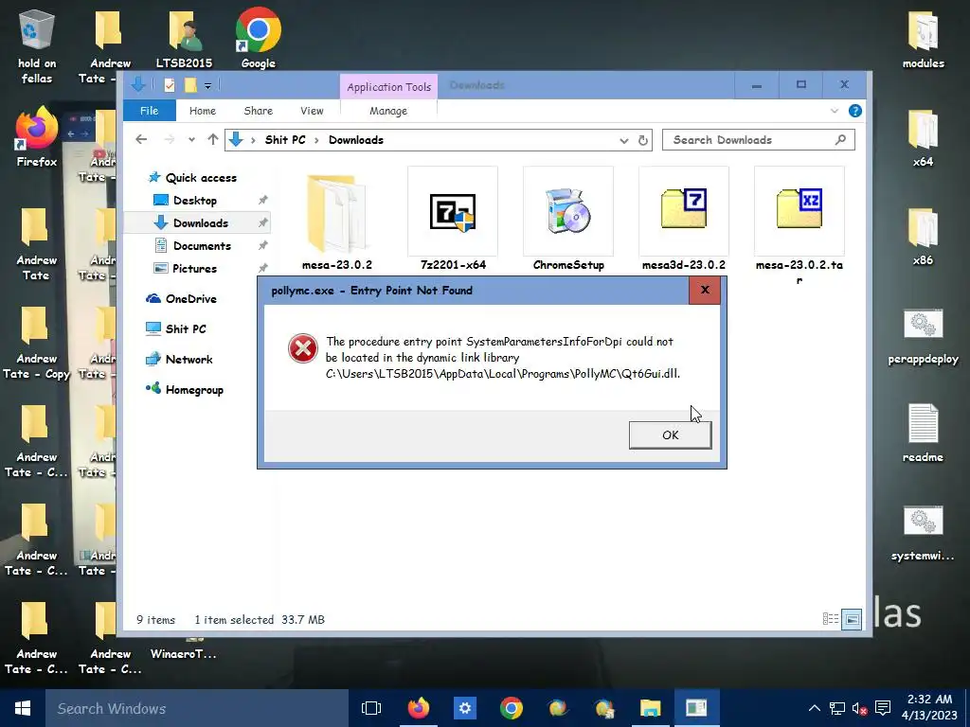Select the mesa-23.0.2.tar xz archive
Viewport: 970px width, 727px height.
pyautogui.click(x=799, y=226)
